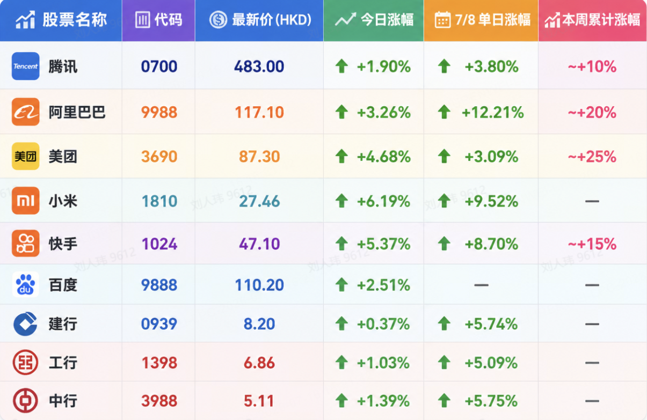
Task: Click the green up arrow beside +1.03%
Action: click(341, 363)
